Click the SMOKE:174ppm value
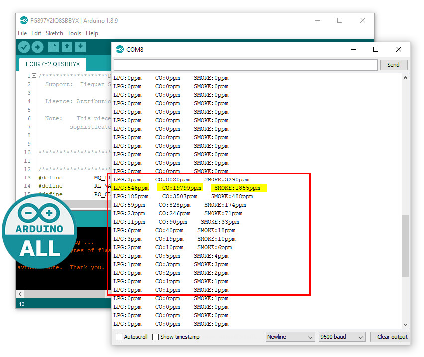This screenshot has width=424, height=357. (x=225, y=205)
